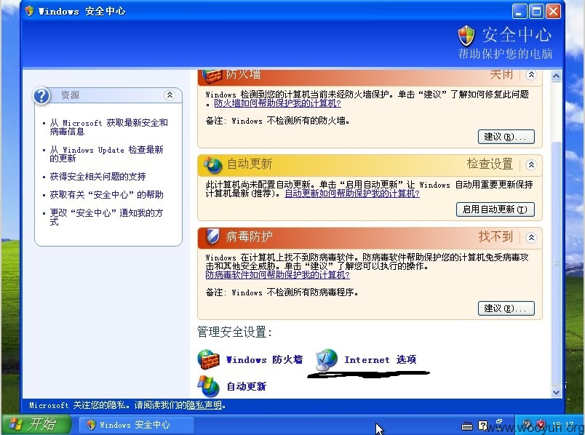Open 防火墙如何帮助保护我的计算机 link

(x=277, y=103)
